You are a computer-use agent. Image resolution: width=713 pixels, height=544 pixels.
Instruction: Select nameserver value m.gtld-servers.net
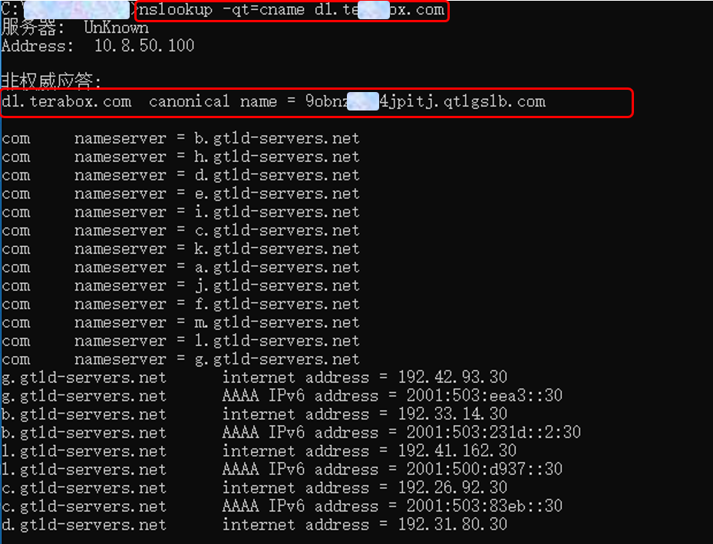coord(277,322)
